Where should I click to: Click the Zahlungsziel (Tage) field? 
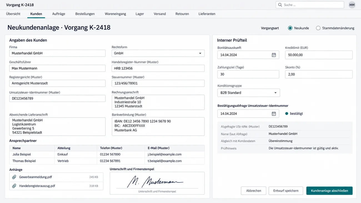(x=248, y=74)
